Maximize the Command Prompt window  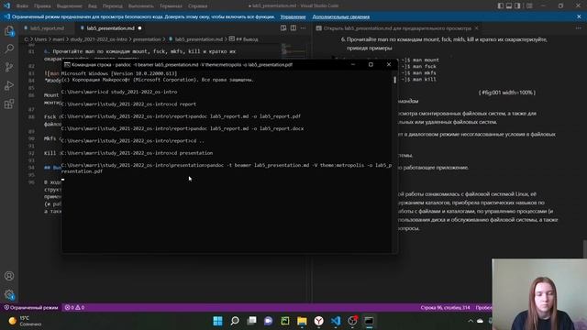click(371, 64)
